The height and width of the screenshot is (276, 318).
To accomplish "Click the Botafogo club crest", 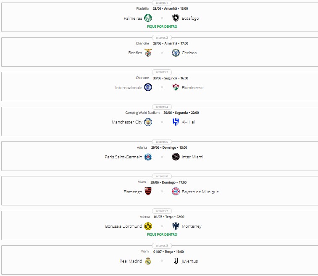I will pos(176,18).
